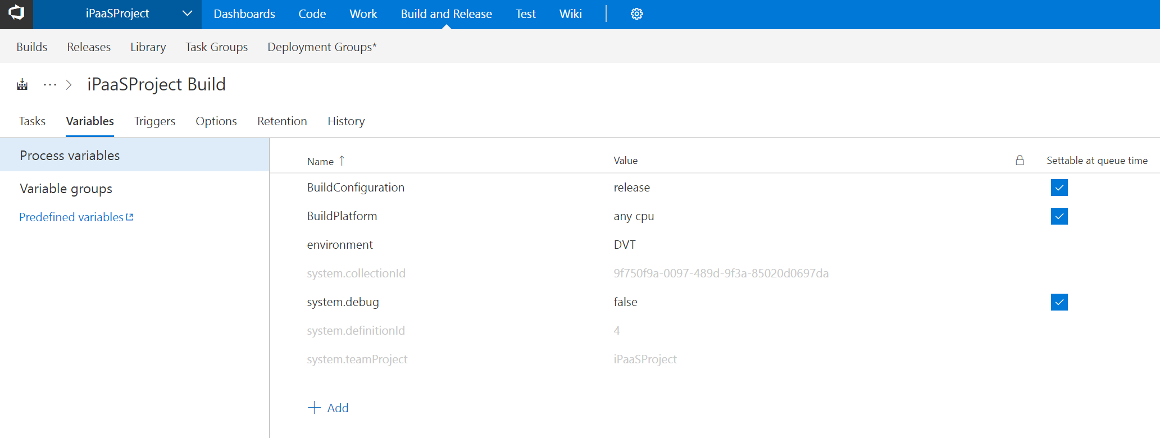The image size is (1160, 438).
Task: Go to the Work hub
Action: 363,14
